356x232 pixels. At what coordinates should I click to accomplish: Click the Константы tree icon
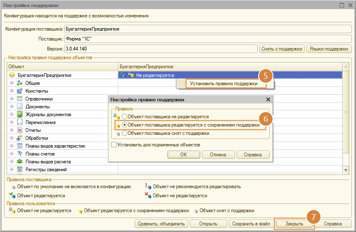19,91
